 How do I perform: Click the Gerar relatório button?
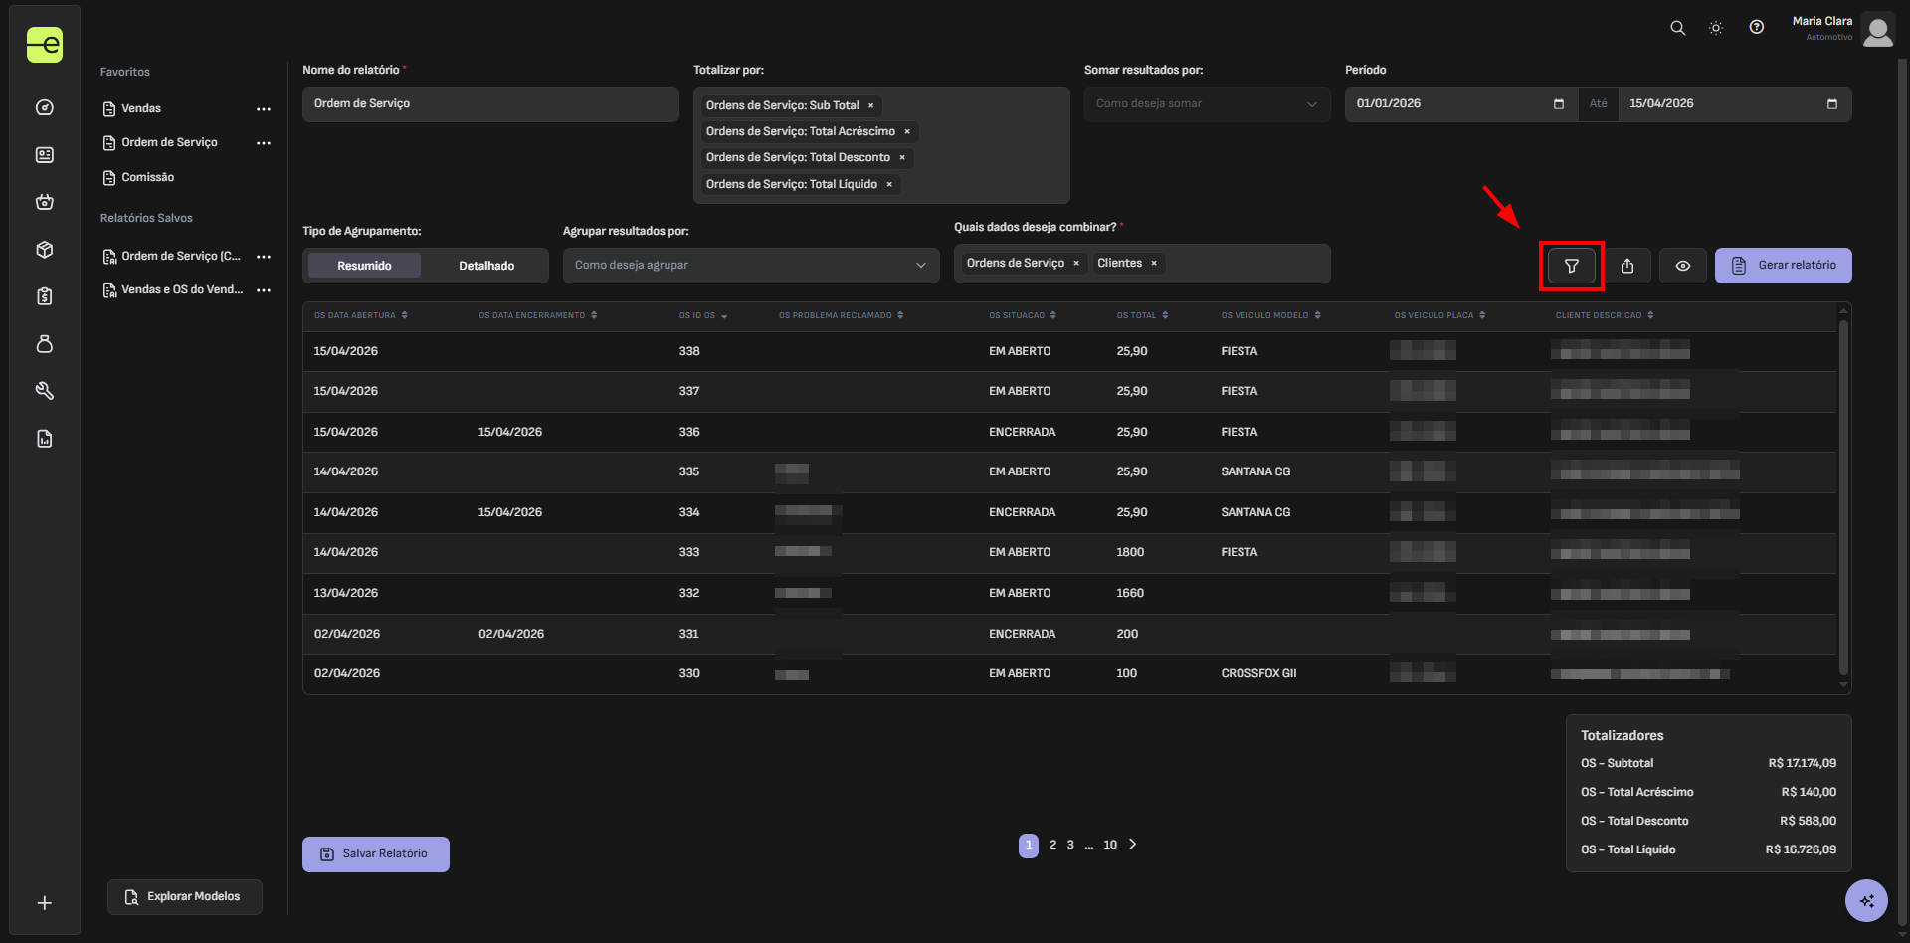[1783, 266]
